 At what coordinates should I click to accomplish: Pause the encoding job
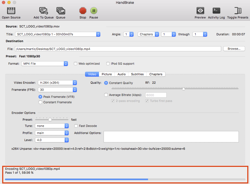pos(94,11)
